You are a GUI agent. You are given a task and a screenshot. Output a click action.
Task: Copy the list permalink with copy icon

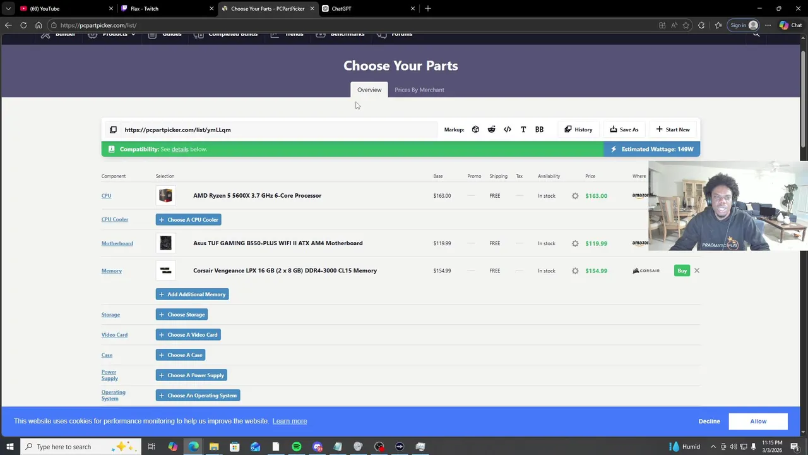tap(113, 130)
